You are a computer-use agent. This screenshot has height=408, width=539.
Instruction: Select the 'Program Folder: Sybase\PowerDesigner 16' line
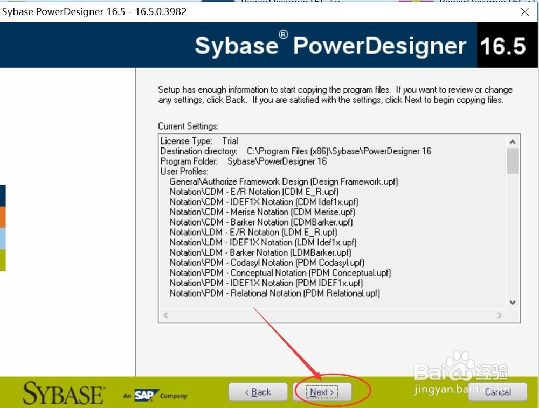pos(244,161)
